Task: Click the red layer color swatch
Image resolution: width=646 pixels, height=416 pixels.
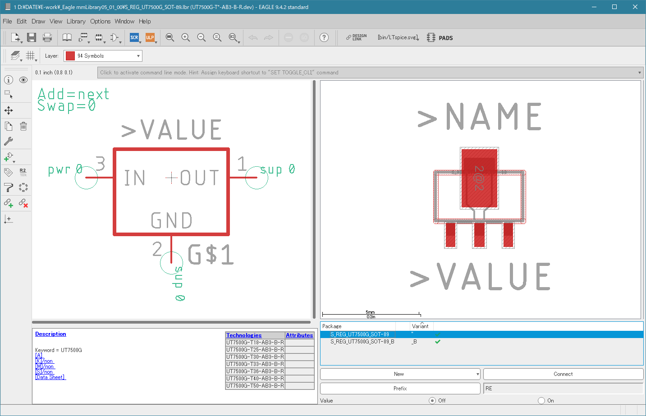Action: click(70, 56)
